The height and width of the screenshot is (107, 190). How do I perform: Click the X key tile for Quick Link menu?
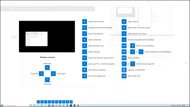pyautogui.click(x=124, y=34)
